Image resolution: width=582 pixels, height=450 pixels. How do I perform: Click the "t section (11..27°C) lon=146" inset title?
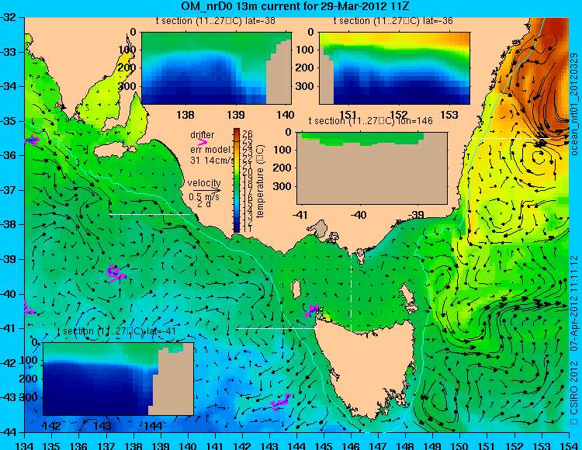coord(371,120)
